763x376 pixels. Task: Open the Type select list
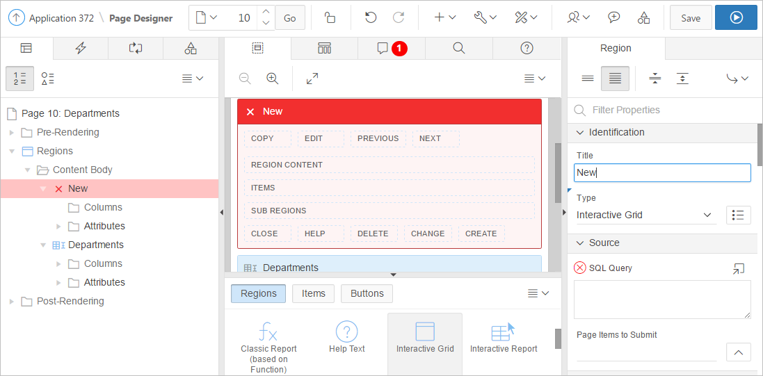click(644, 215)
